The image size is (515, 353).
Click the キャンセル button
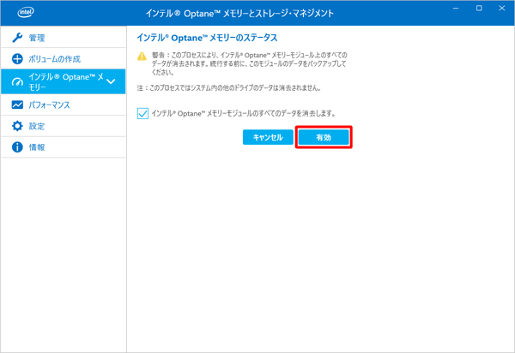[x=268, y=137]
